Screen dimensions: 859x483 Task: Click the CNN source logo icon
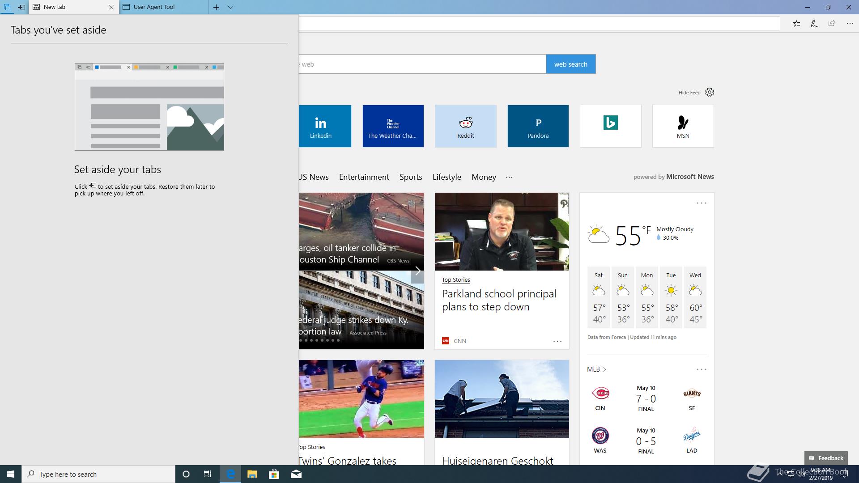pyautogui.click(x=445, y=341)
